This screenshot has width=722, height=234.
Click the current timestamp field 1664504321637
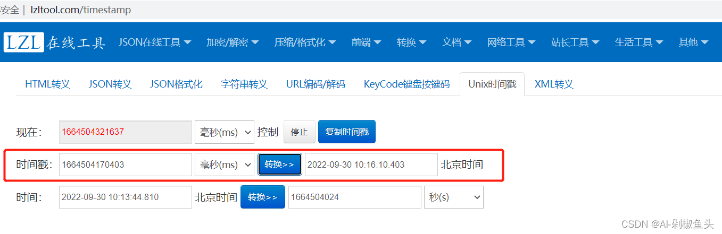point(126,132)
